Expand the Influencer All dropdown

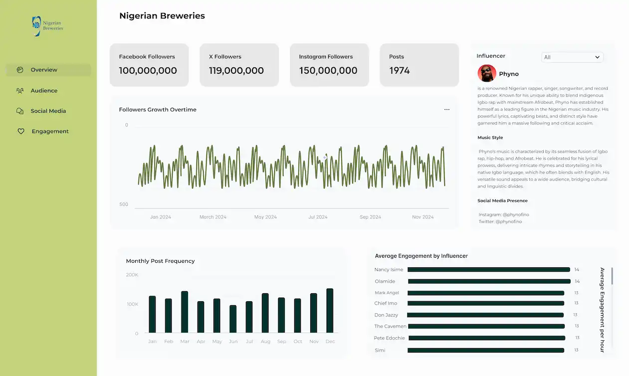tap(572, 57)
